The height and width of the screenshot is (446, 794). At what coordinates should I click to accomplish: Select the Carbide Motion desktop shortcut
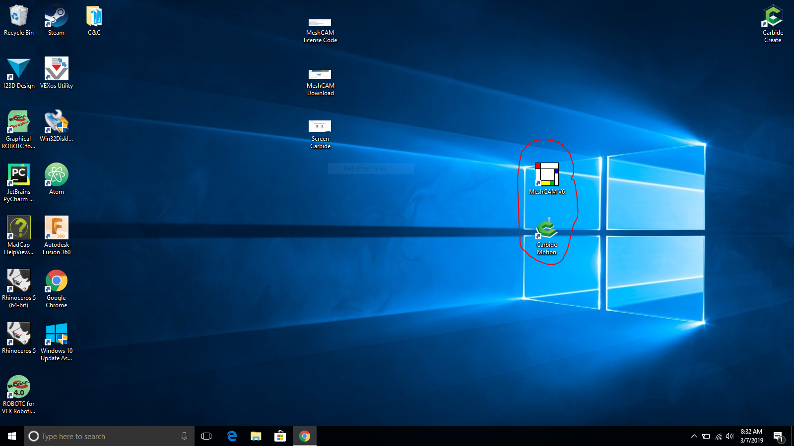coord(547,236)
